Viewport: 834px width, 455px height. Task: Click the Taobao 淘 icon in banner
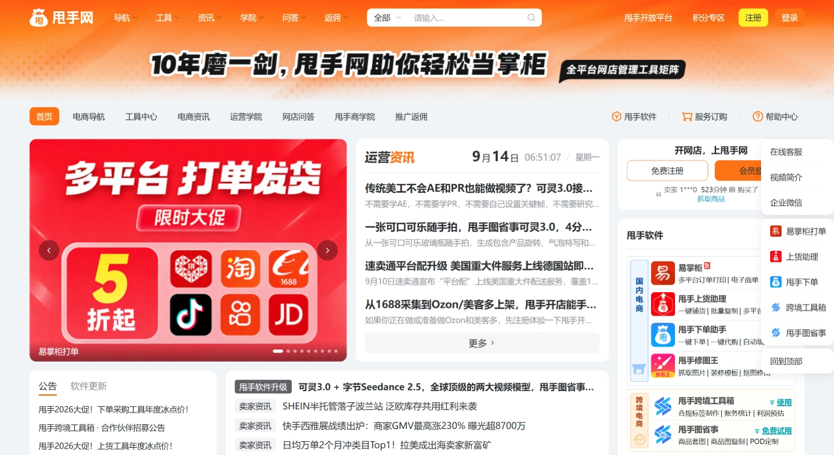[240, 269]
